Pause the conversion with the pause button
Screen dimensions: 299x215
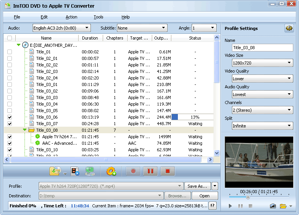[150, 171]
